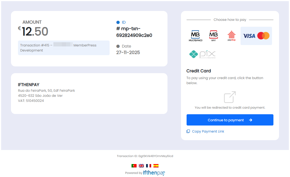Image resolution: width=290 pixels, height=177 pixels.
Task: Switch language using the Portuguese flag
Action: (x=133, y=166)
